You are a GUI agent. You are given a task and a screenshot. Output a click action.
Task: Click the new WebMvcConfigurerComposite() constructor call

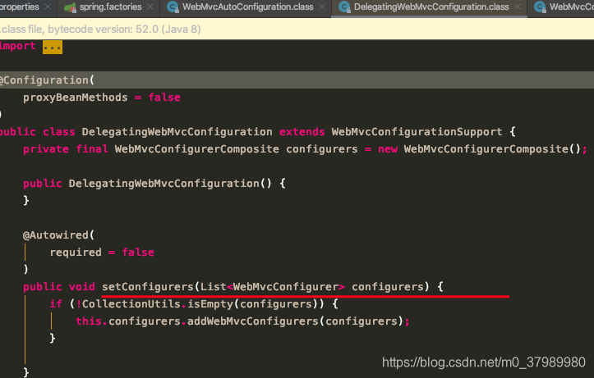[479, 149]
